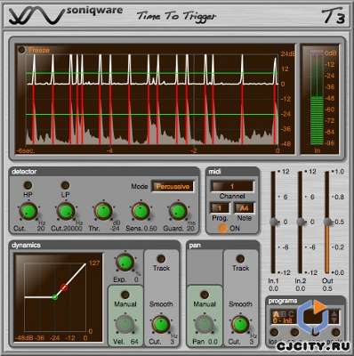Enable the HP filter toggle
The width and height of the screenshot is (354, 356).
click(x=28, y=185)
